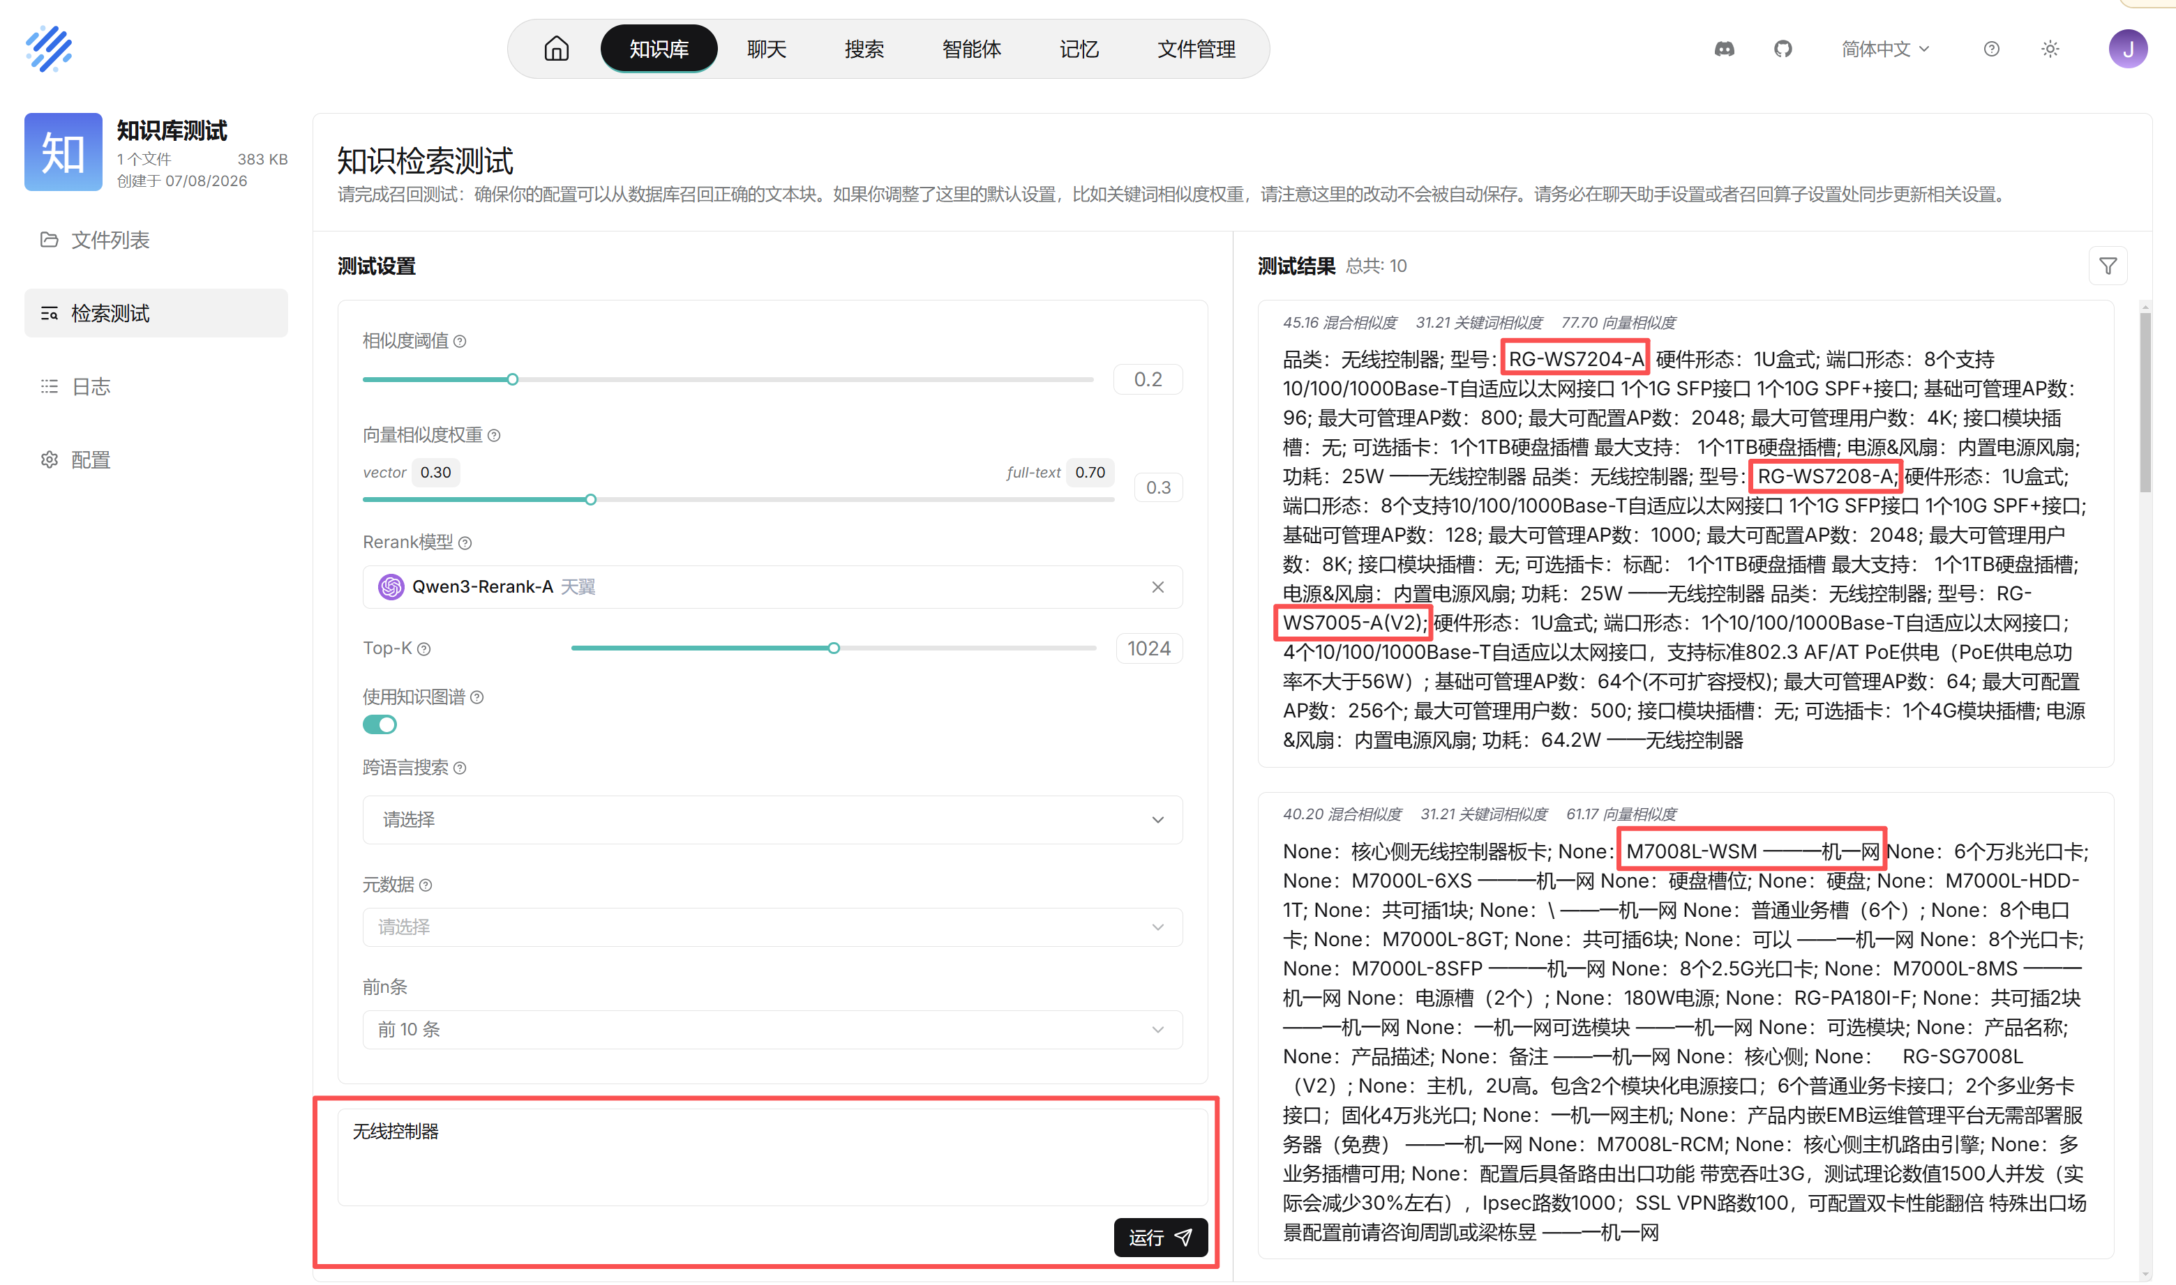2176x1285 pixels.
Task: Switch to the 知识库 tab
Action: 659,49
